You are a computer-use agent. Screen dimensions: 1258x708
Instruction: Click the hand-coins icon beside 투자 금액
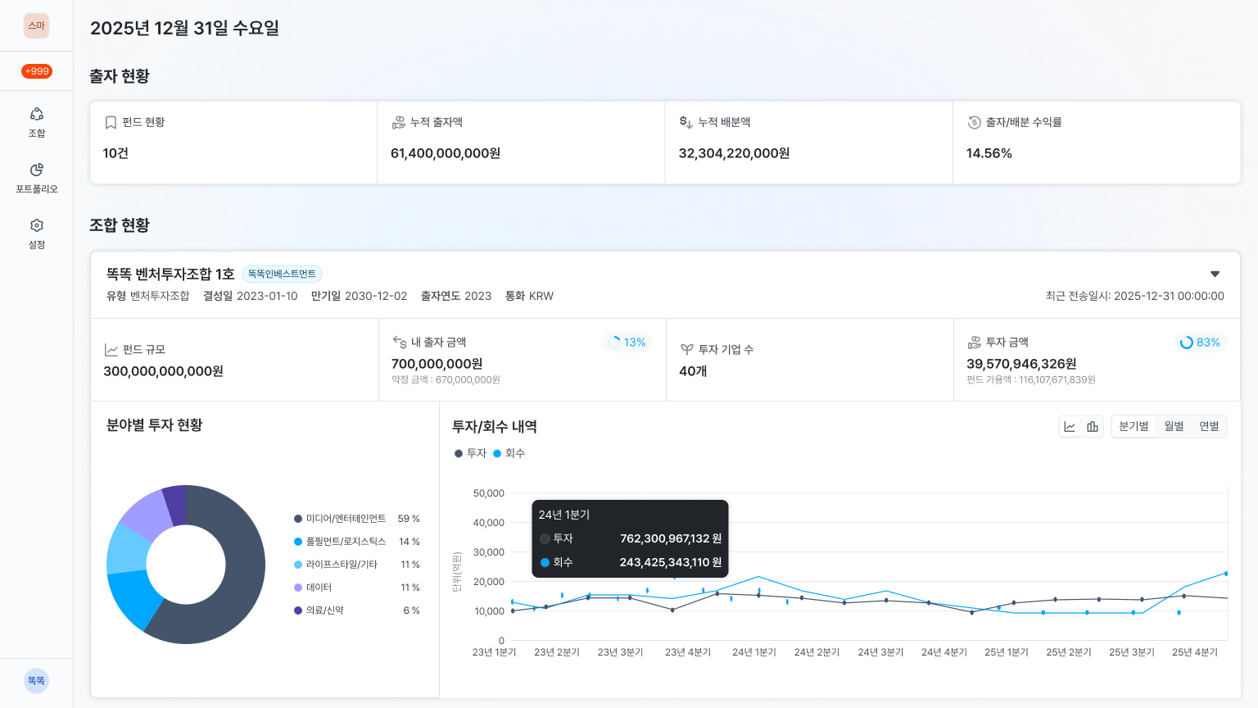[975, 343]
